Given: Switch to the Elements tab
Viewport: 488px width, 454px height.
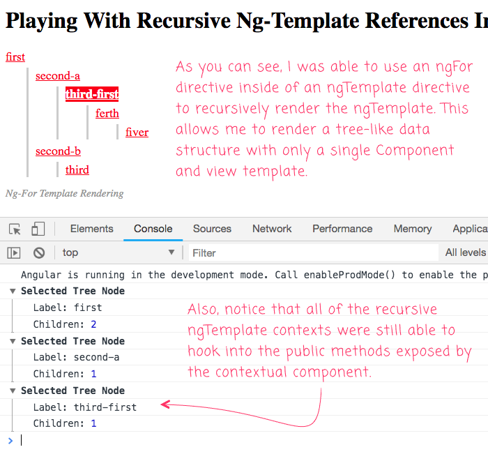Looking at the screenshot, I should click(91, 229).
